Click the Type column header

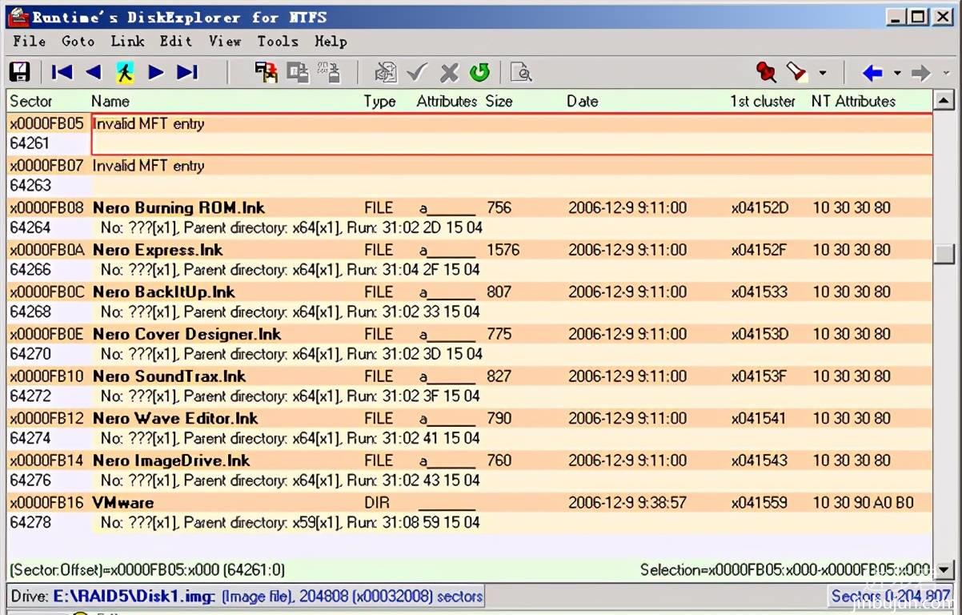coord(379,101)
